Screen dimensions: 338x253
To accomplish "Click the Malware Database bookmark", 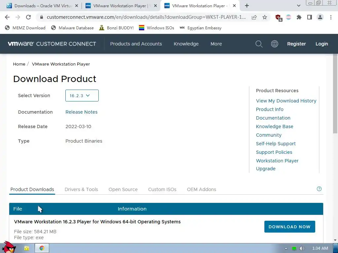I will 72,28.
